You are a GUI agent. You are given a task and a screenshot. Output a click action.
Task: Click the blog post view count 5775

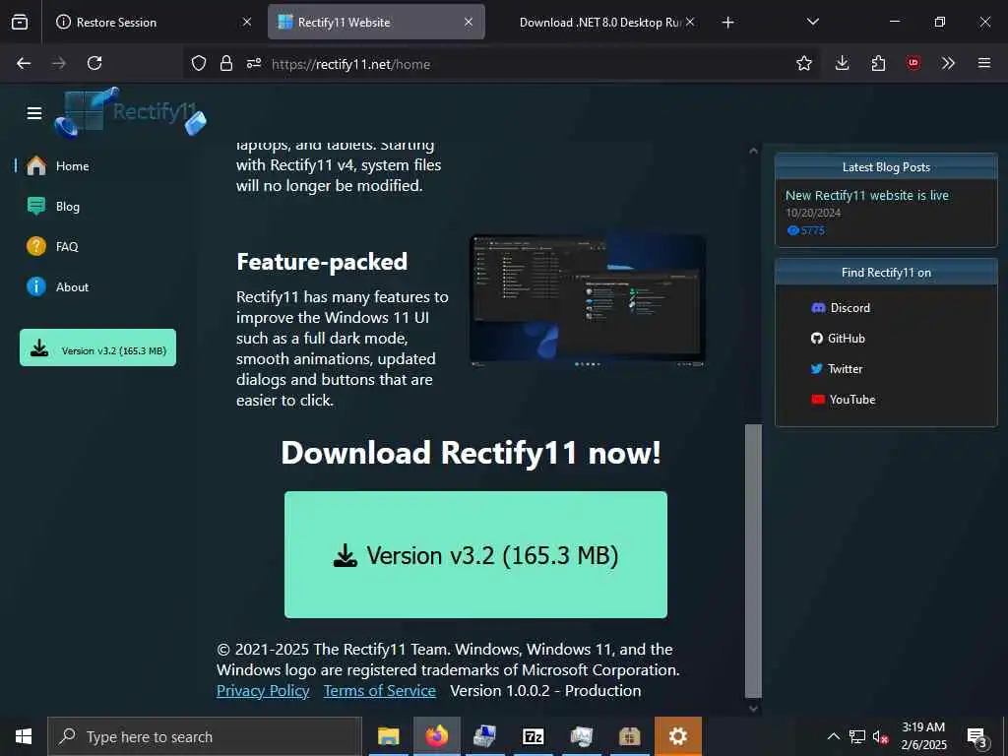point(805,230)
